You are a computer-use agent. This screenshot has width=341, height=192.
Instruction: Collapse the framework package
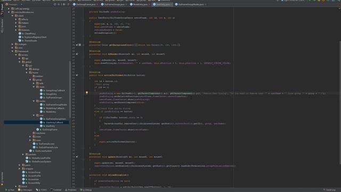(12, 51)
